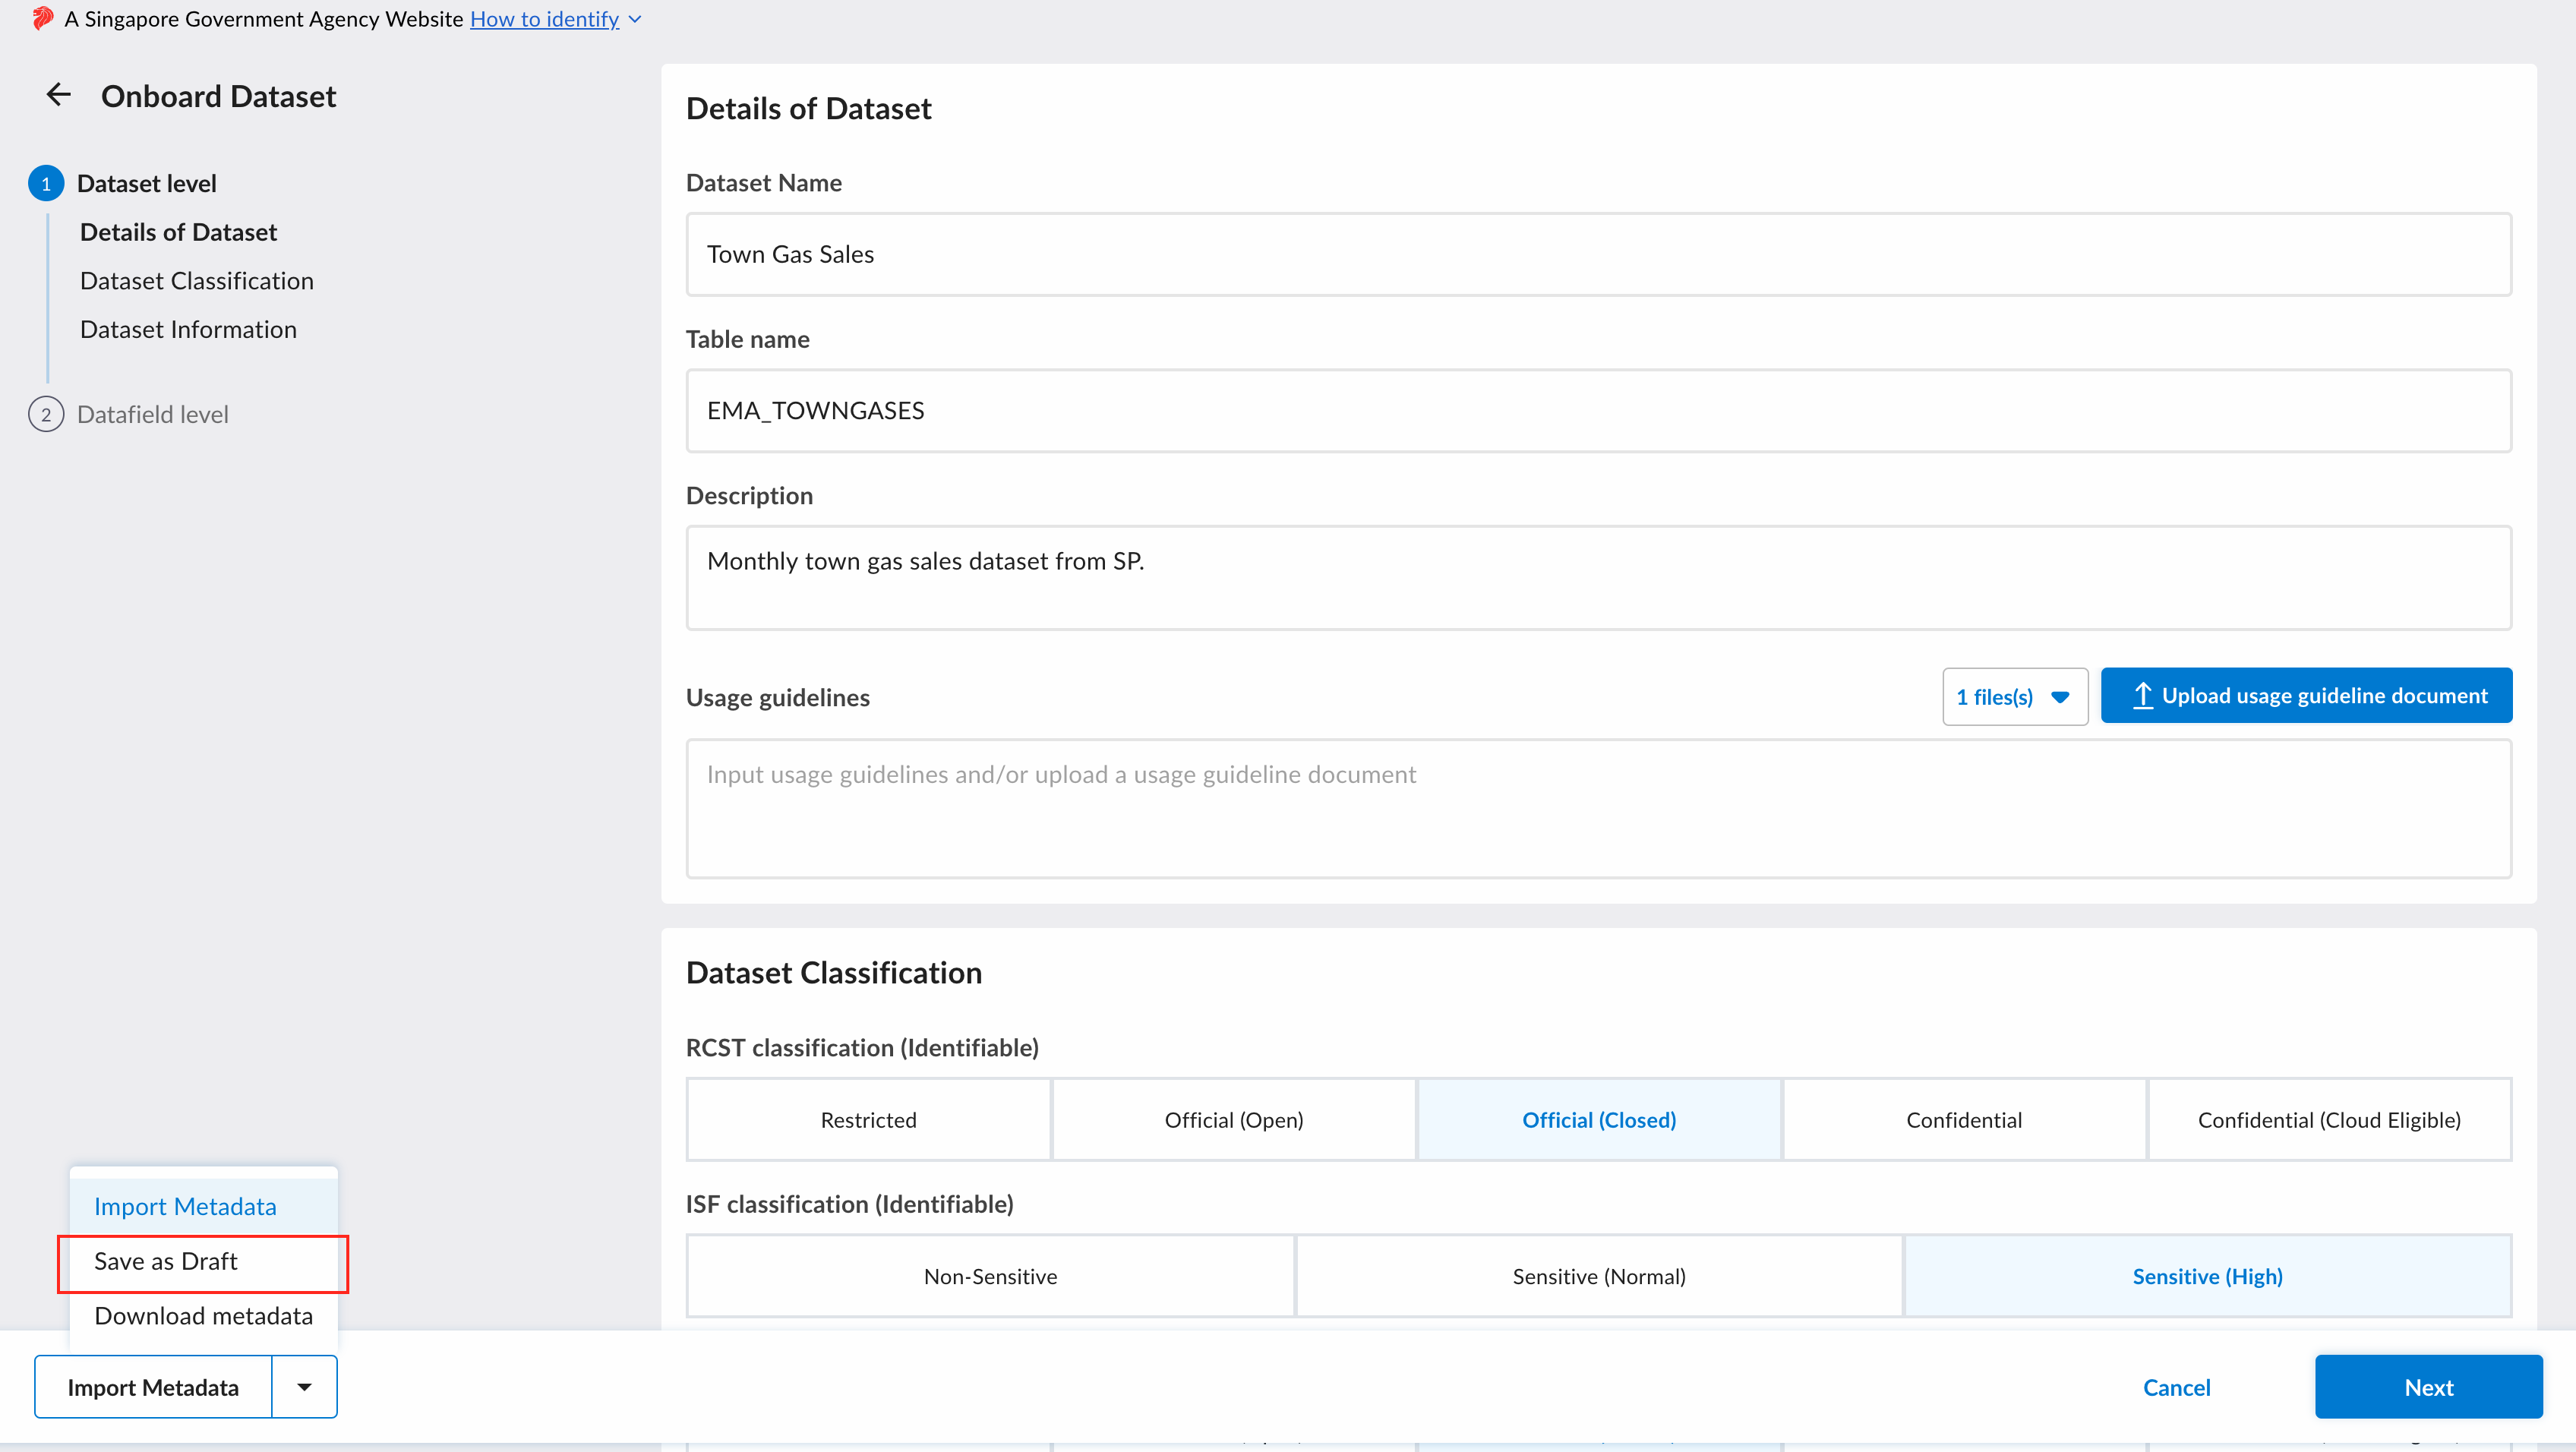Viewport: 2576px width, 1452px height.
Task: Open the Dataset level step
Action: tap(147, 183)
